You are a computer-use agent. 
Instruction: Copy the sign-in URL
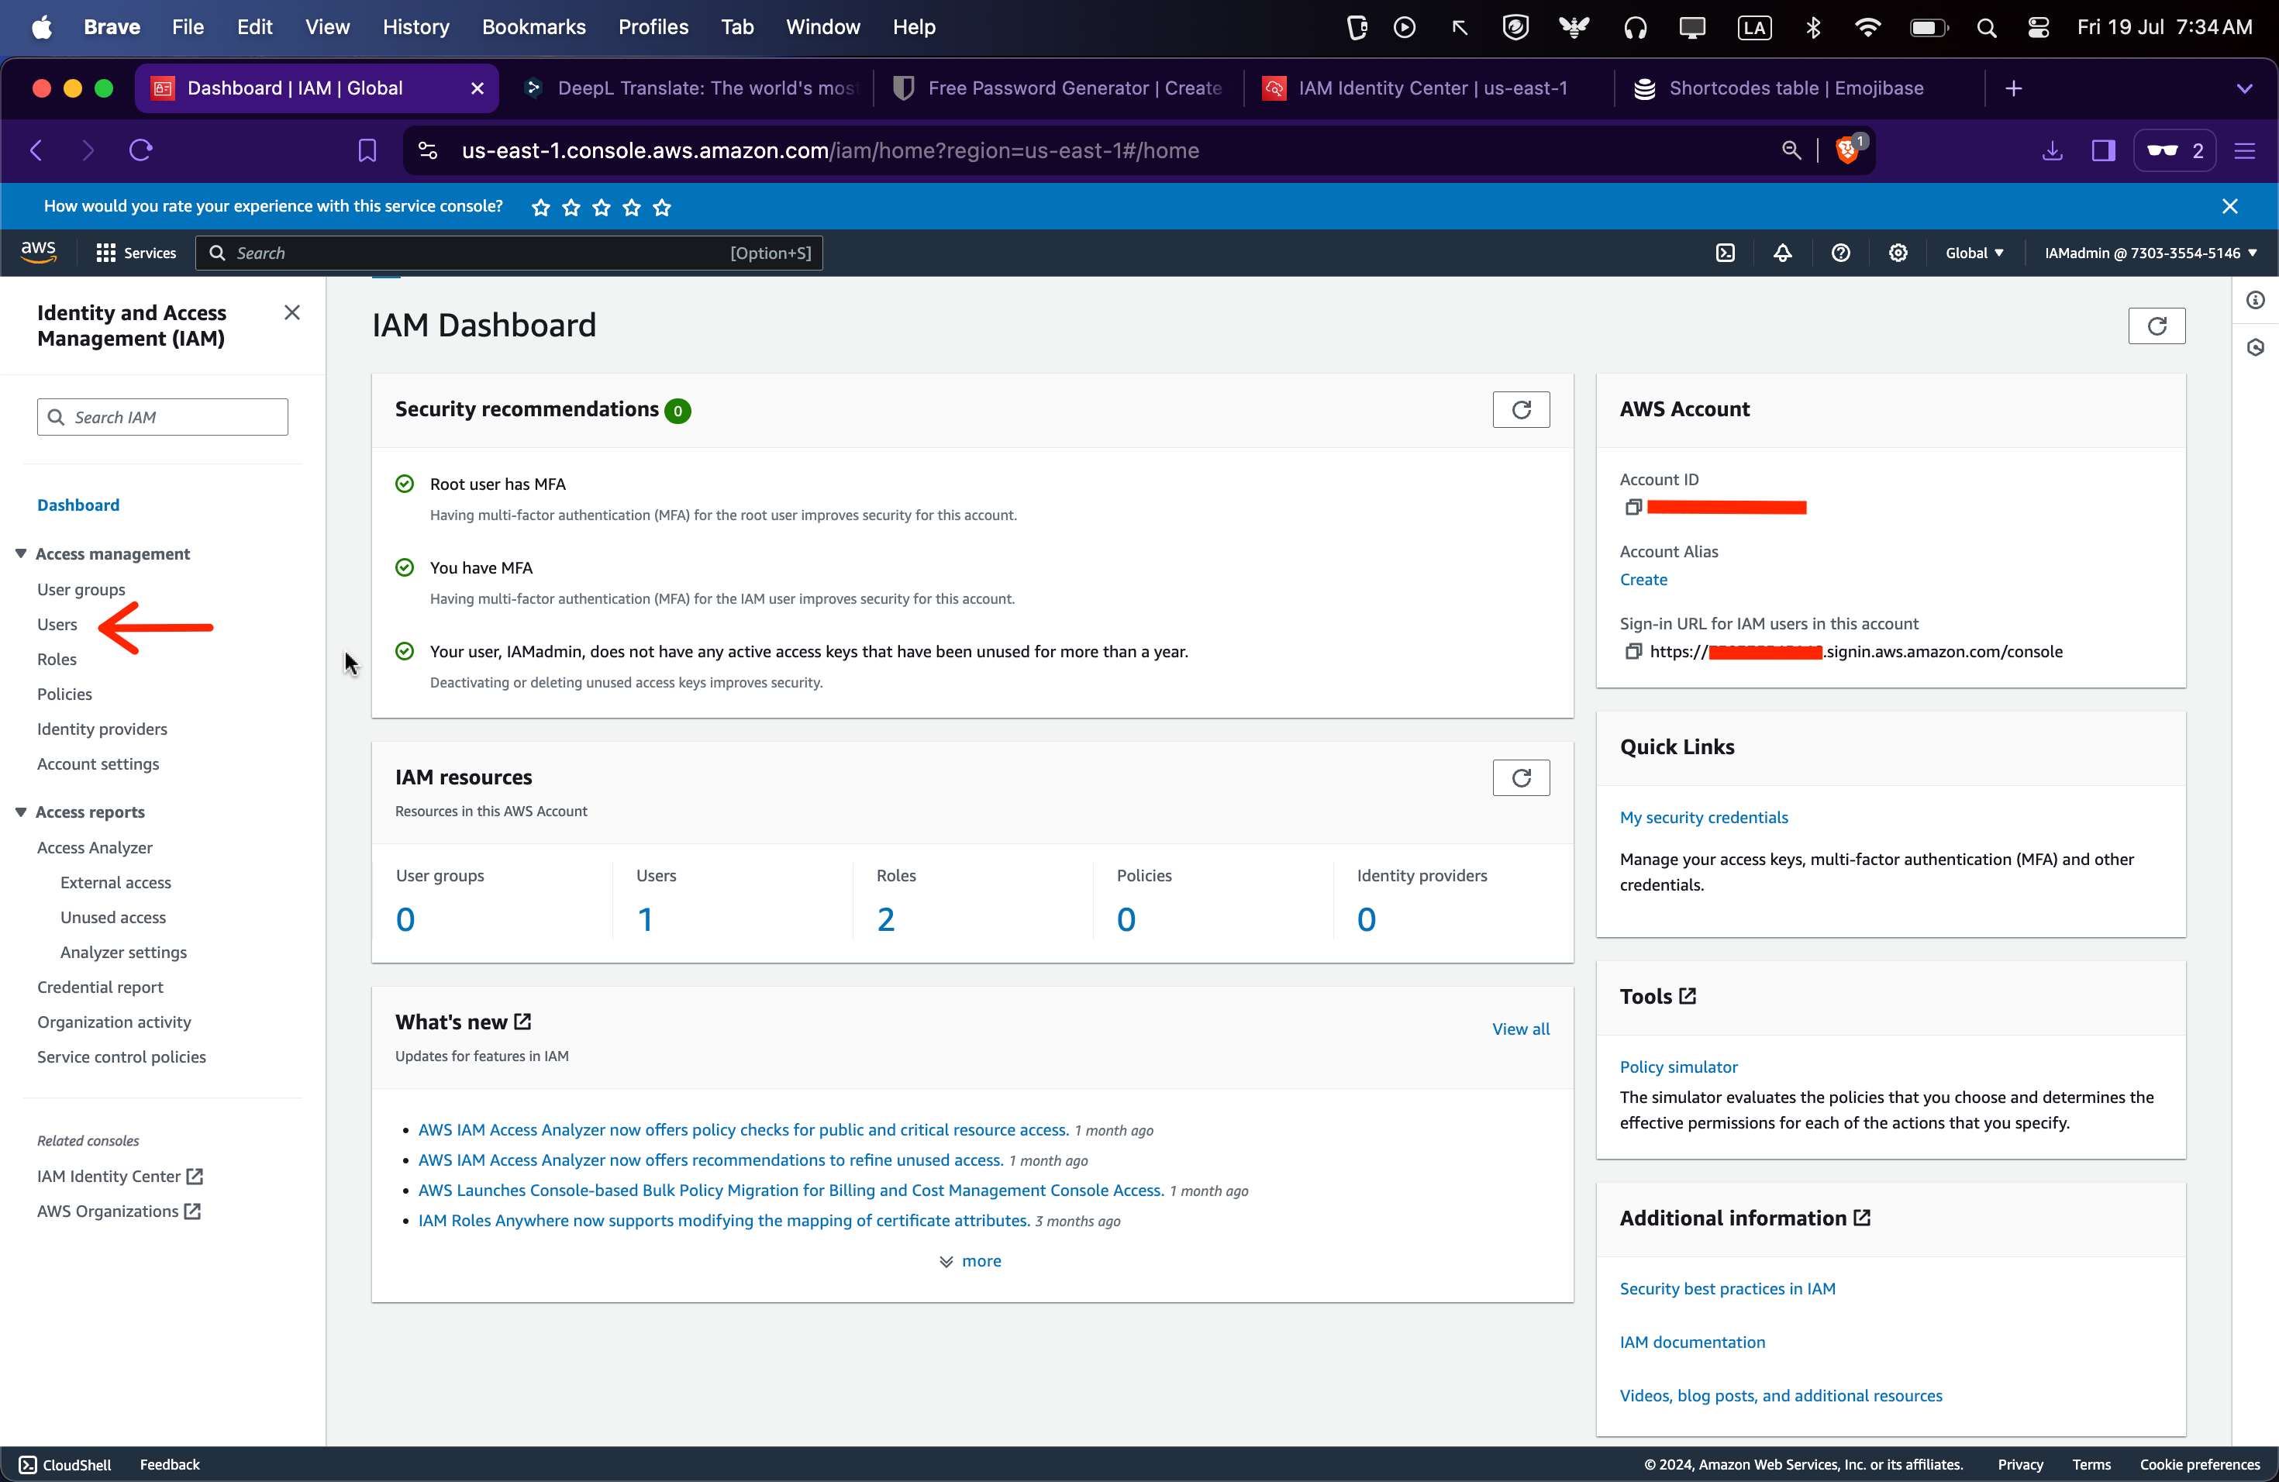point(1633,651)
